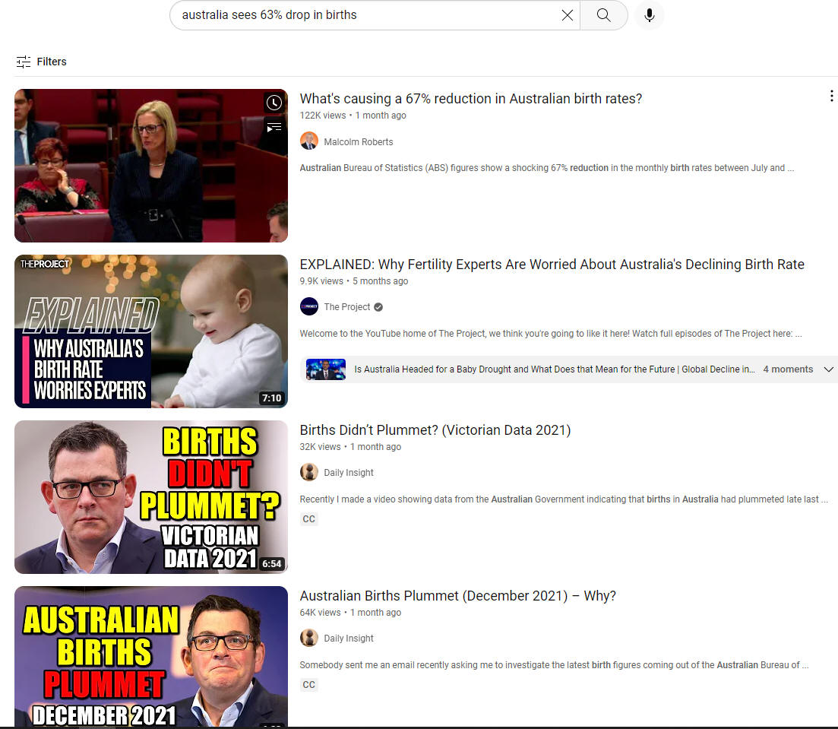Click '122K views • 1 month ago' metadata
Screen dimensions: 838x729
pos(353,116)
